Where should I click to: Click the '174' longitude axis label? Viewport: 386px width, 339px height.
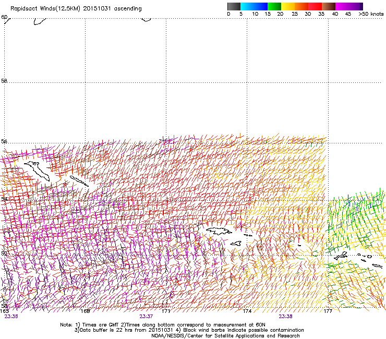click(247, 311)
